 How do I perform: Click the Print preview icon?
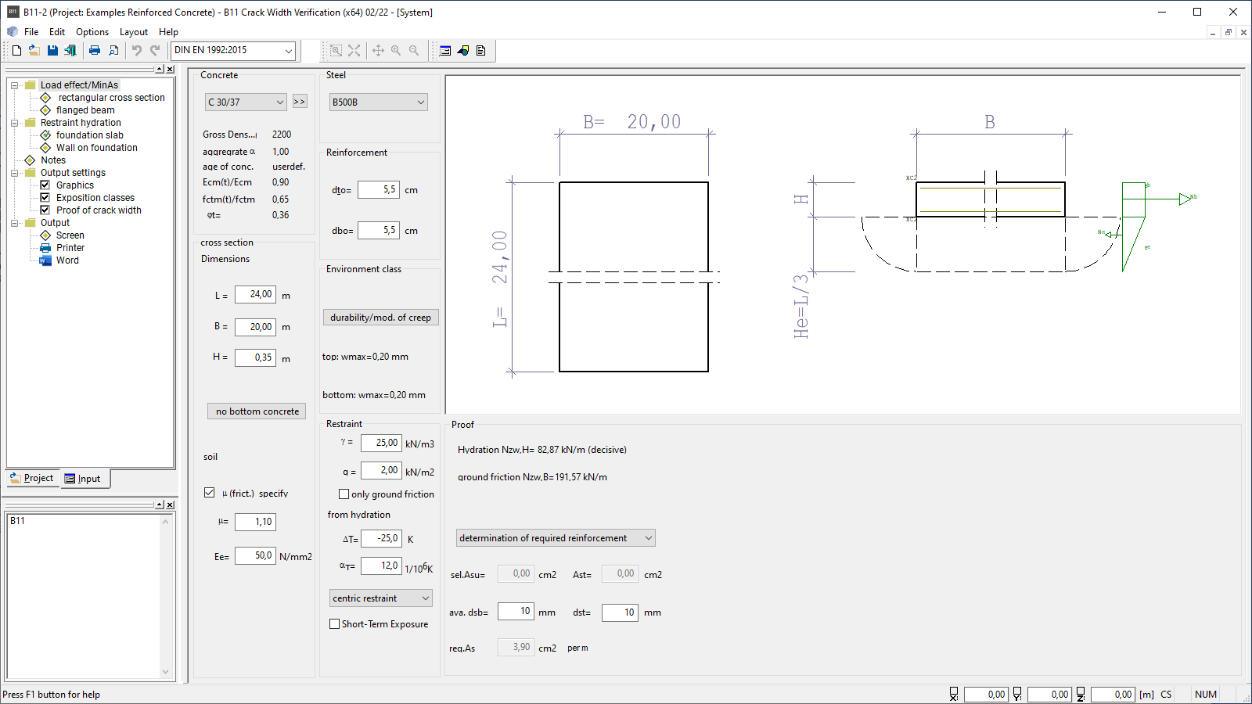[x=113, y=50]
